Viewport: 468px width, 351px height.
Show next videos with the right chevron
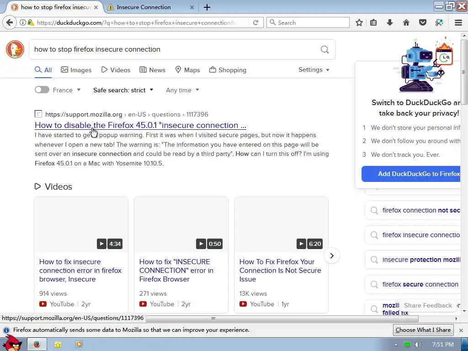[332, 256]
